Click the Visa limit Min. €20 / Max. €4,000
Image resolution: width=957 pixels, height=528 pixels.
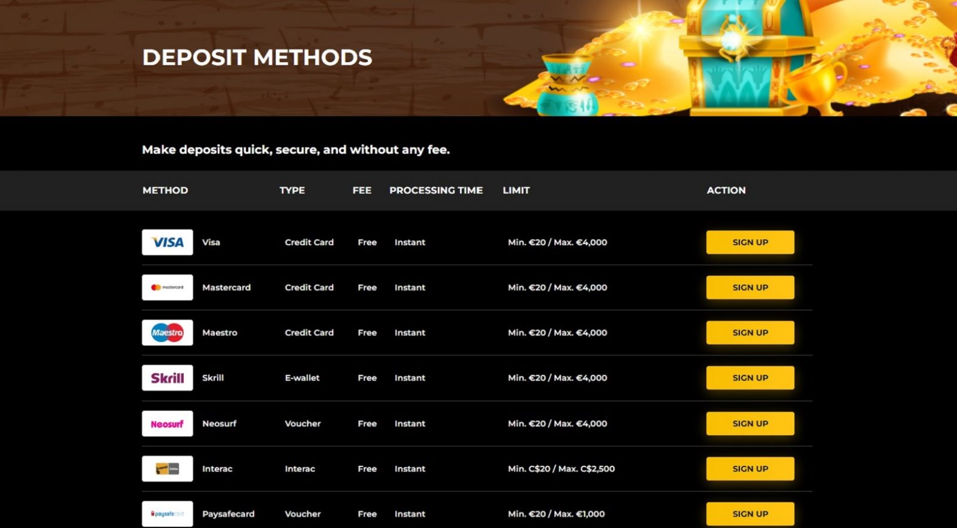[557, 242]
